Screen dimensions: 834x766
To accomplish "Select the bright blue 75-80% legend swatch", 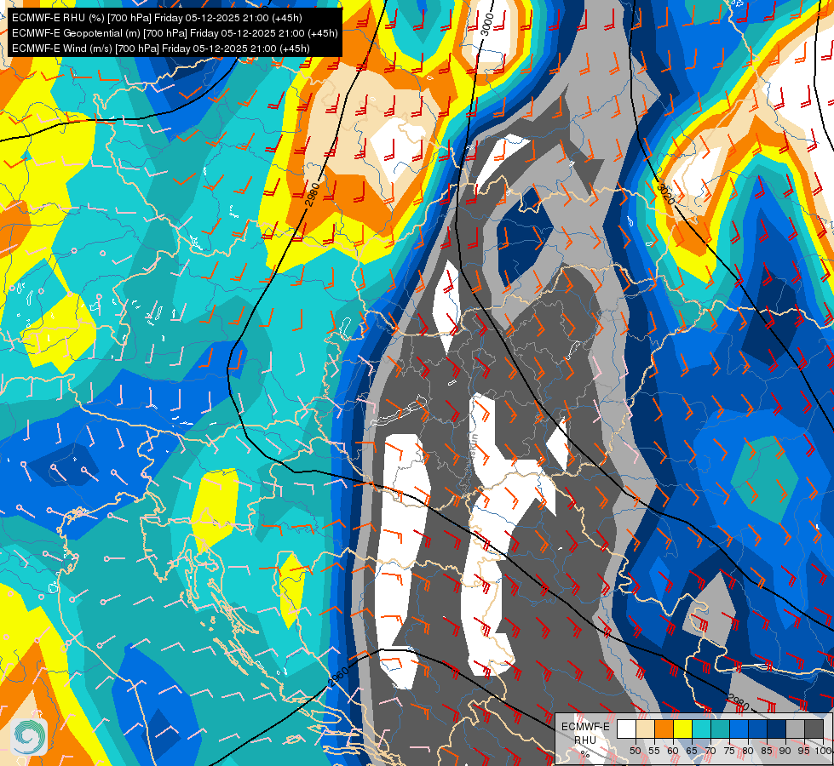I will pos(739,729).
